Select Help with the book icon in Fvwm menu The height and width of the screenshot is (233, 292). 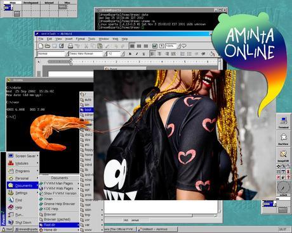click(23, 207)
